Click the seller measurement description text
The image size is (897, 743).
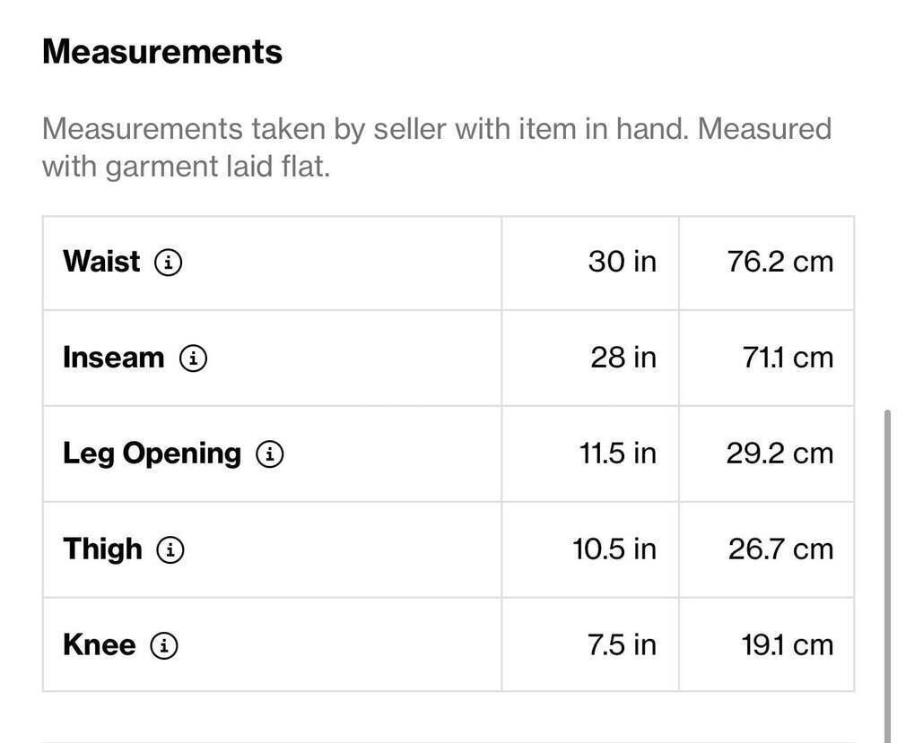(437, 148)
